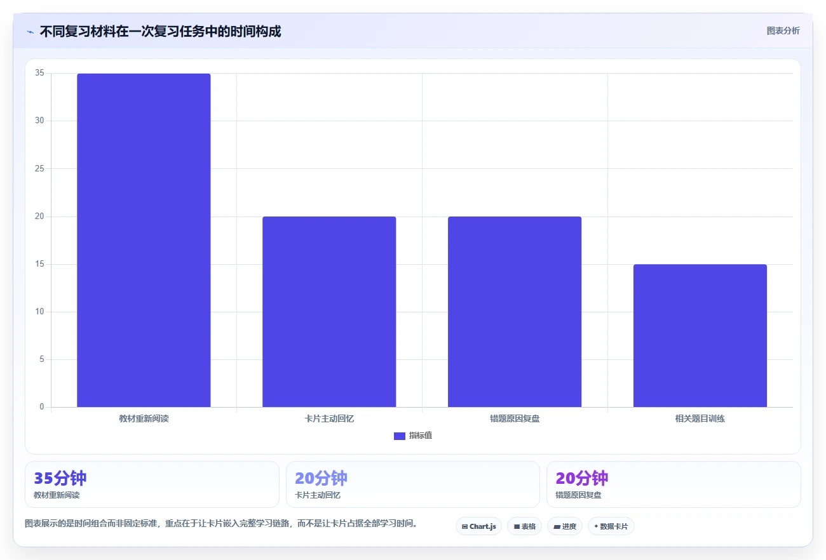Select the 相关题目训练 bar in chart
Image resolution: width=826 pixels, height=560 pixels.
click(x=700, y=335)
